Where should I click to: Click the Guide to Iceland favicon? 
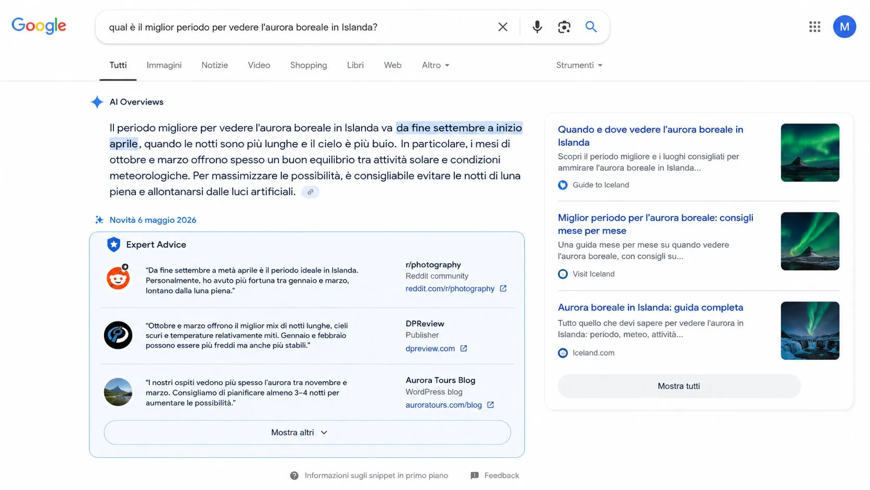coord(562,185)
